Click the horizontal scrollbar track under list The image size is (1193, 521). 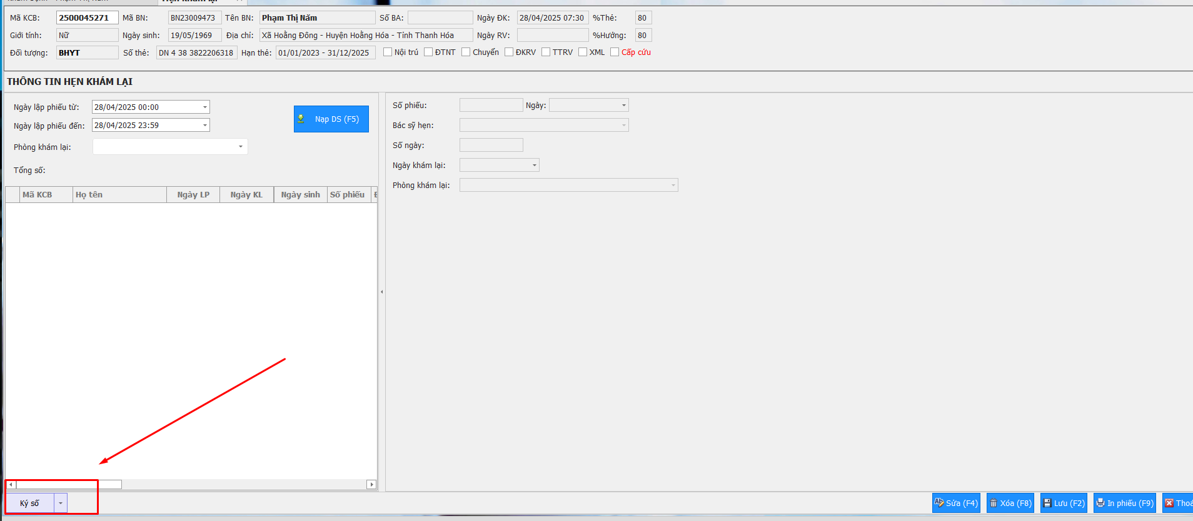[244, 484]
